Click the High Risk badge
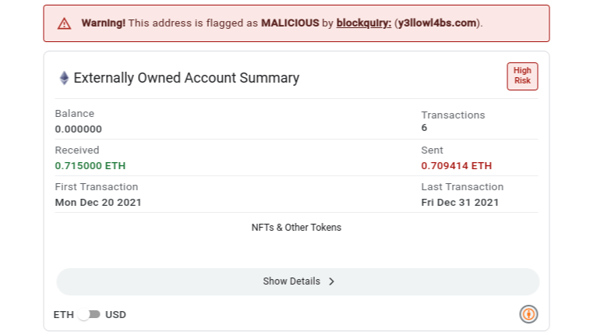 (x=522, y=76)
